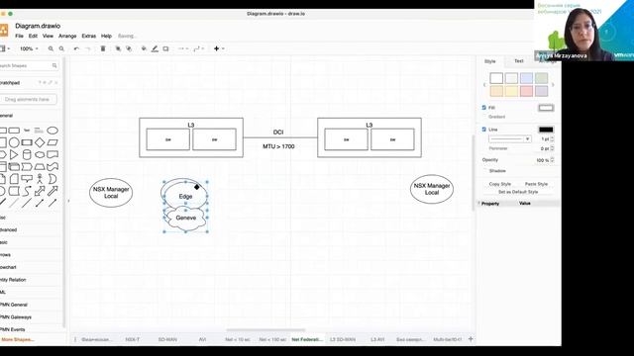Open the File menu
The image size is (634, 356).
click(x=19, y=36)
